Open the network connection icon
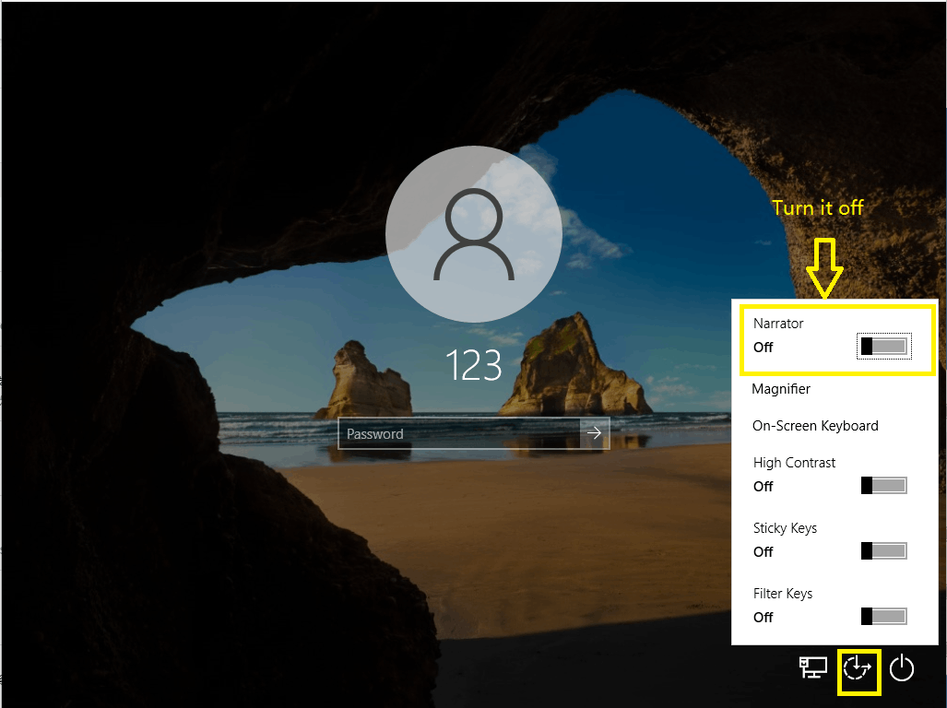Screen dimensions: 947x708 click(x=813, y=667)
